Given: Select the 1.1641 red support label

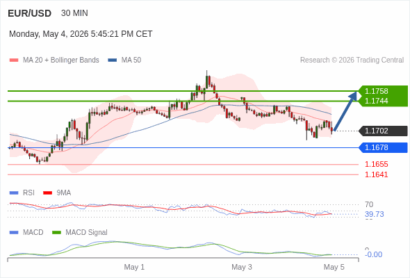Looking at the screenshot, I should tap(376, 174).
